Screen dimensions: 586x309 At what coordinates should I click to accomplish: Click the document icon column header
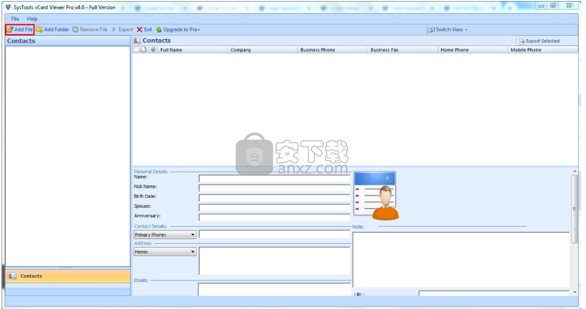pyautogui.click(x=143, y=50)
